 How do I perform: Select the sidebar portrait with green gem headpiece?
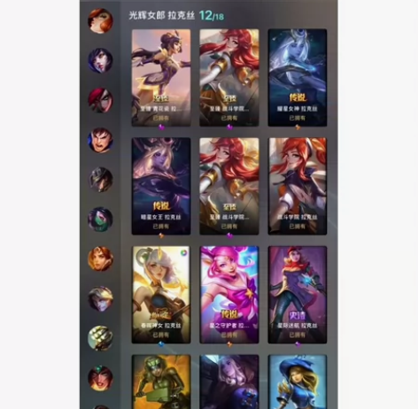pos(100,378)
